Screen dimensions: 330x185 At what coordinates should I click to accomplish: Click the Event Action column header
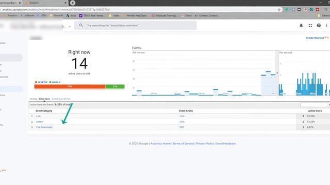[x=186, y=111]
